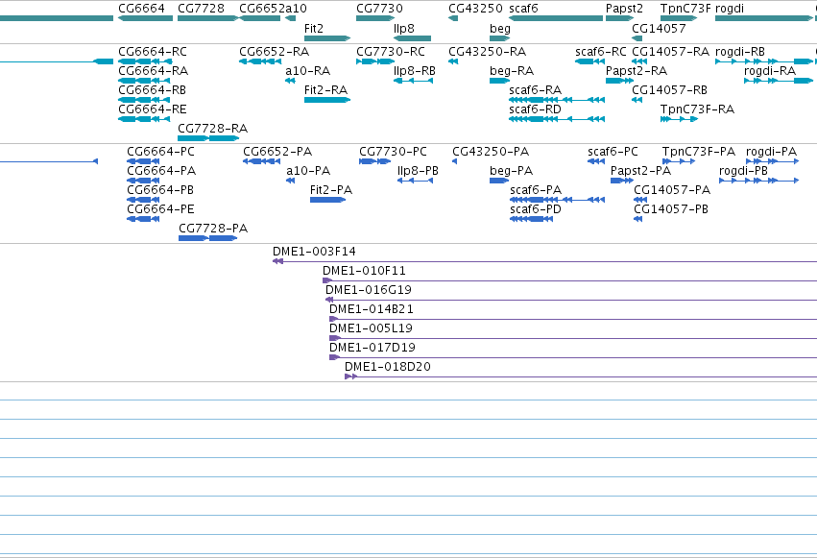The image size is (817, 558).
Task: Select transcript CG6664-RB
Action: [144, 100]
